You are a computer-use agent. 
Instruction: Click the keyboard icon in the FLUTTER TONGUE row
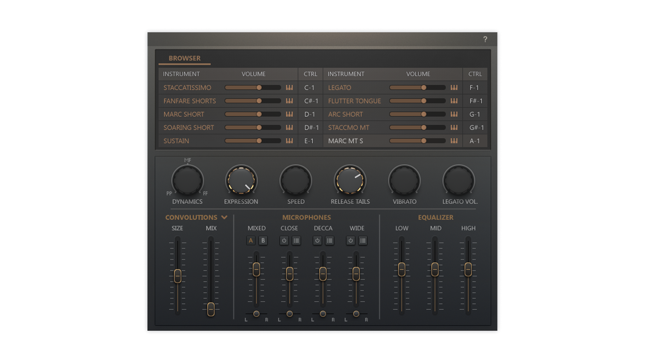pyautogui.click(x=454, y=101)
